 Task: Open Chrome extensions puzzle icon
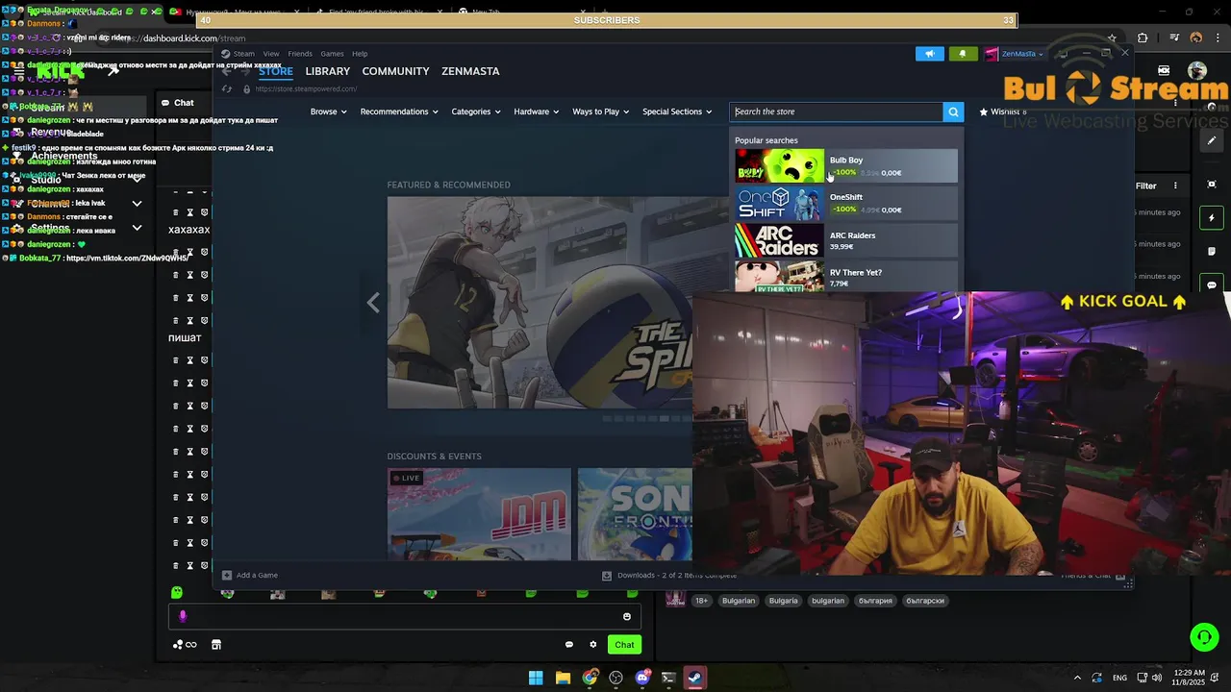(x=1143, y=38)
